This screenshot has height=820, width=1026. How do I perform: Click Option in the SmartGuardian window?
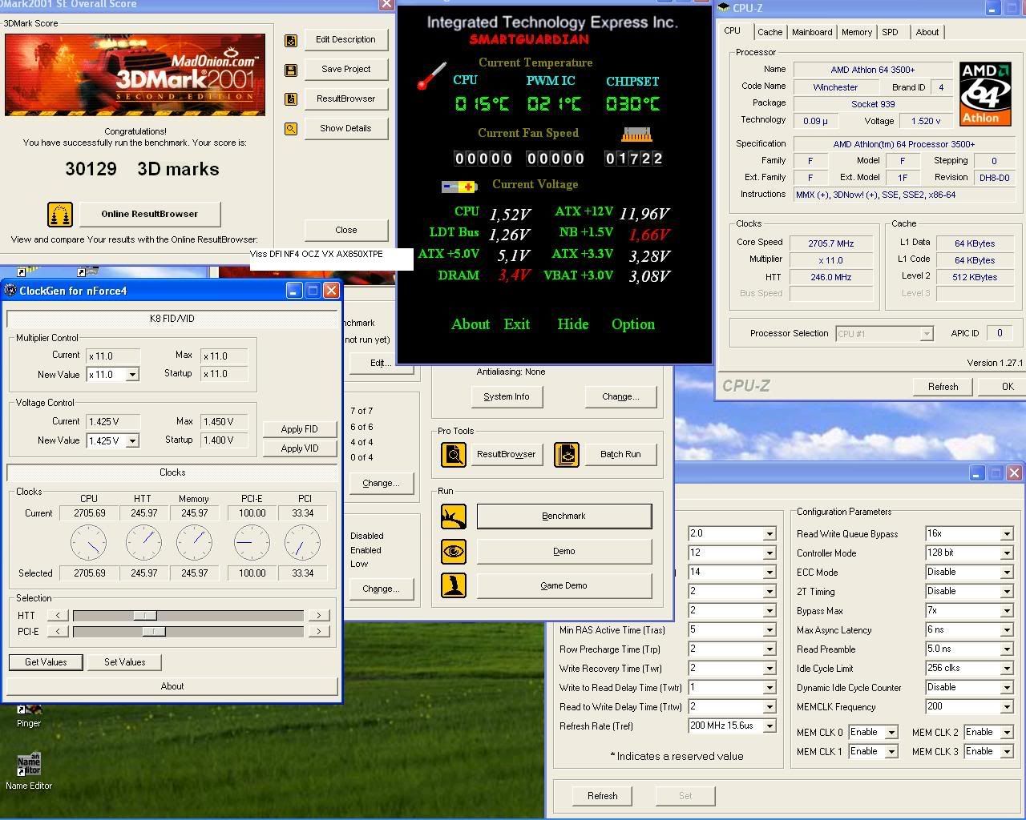(633, 324)
